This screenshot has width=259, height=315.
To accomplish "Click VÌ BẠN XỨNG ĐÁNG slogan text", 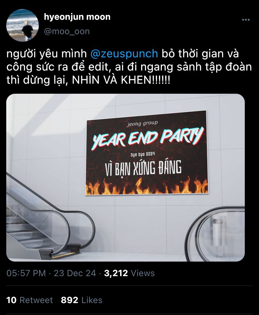I will pyautogui.click(x=143, y=168).
